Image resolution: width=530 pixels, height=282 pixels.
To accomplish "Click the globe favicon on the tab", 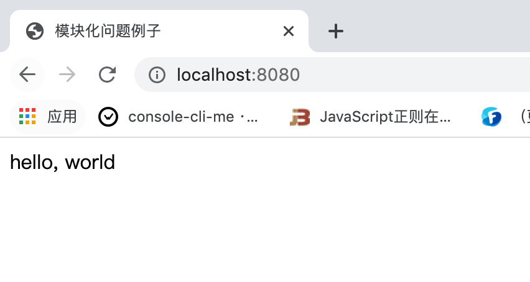I will [x=35, y=31].
